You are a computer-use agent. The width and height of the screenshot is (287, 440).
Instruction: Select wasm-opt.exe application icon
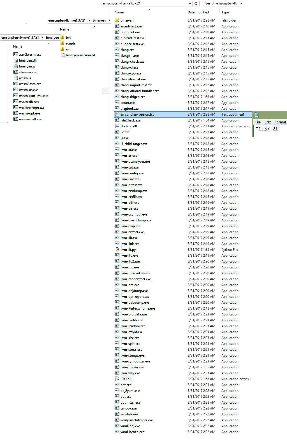[x=16, y=113]
